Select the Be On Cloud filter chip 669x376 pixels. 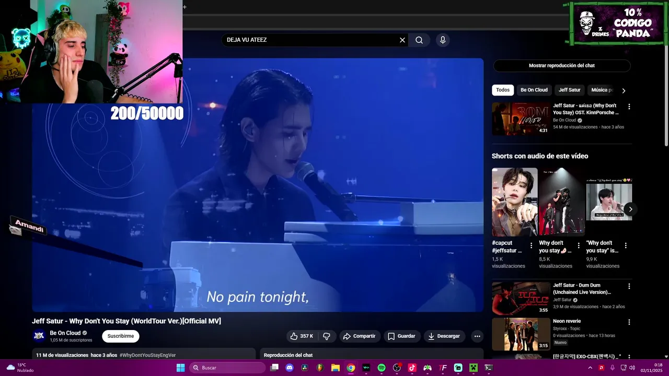tap(534, 90)
